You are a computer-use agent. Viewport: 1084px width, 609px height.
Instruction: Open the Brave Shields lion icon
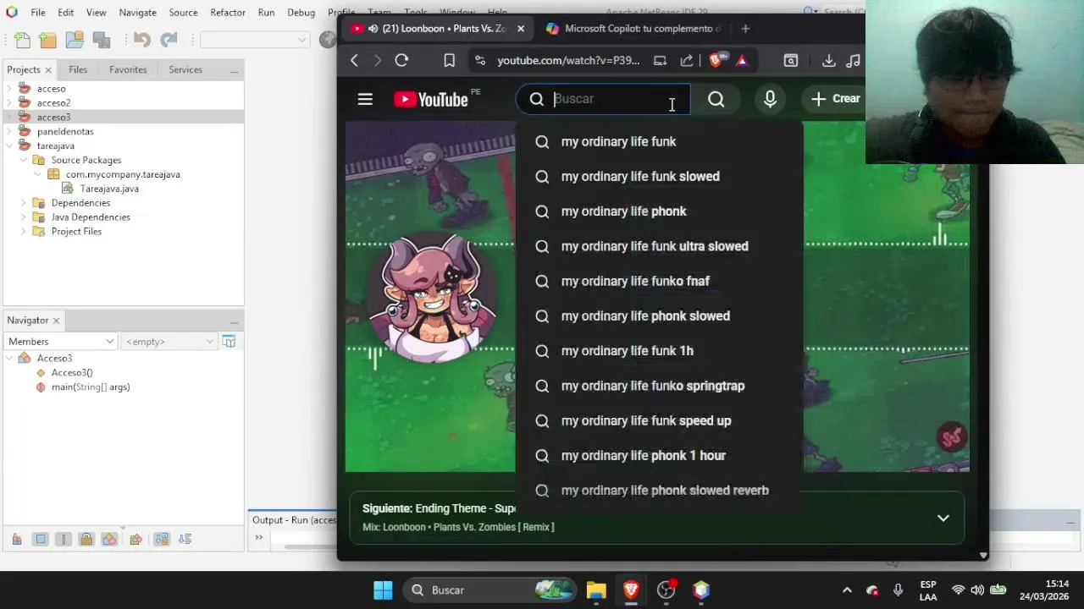point(716,61)
